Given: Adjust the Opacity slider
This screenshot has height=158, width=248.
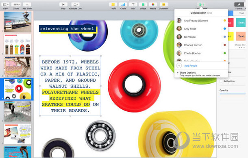Looking at the screenshot, I should (233, 94).
